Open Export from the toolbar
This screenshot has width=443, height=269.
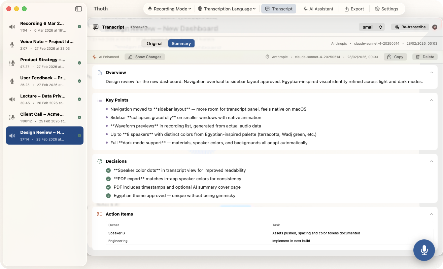[x=354, y=9]
